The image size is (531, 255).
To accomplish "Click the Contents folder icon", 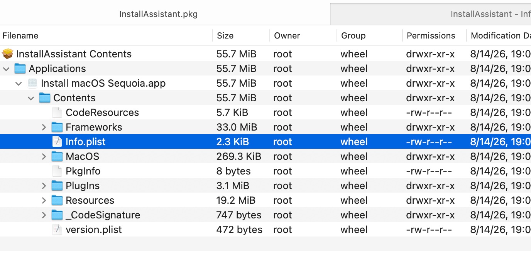I will point(45,98).
